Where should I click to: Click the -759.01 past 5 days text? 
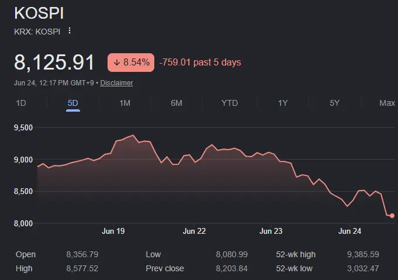(200, 62)
